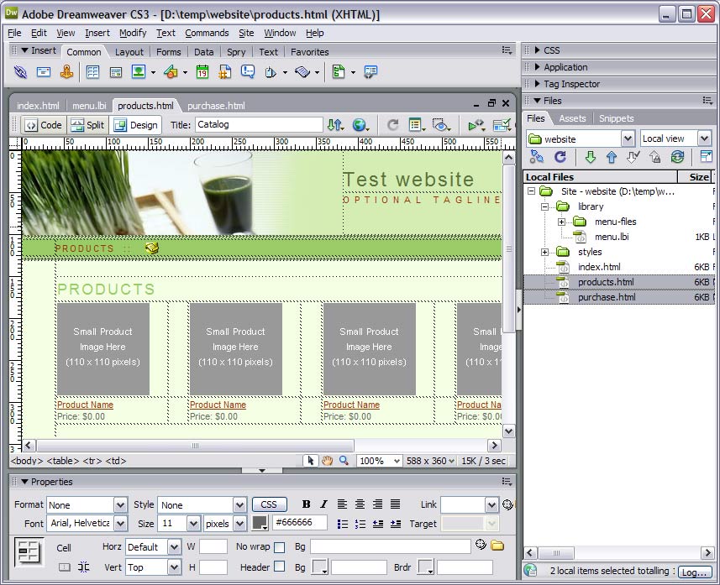Insert a Comment
Screen dimensions: 720x585
tap(248, 72)
